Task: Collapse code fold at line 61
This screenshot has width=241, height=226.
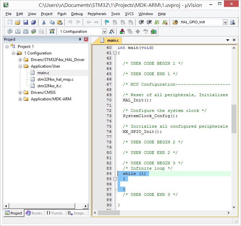Action: coord(115,53)
